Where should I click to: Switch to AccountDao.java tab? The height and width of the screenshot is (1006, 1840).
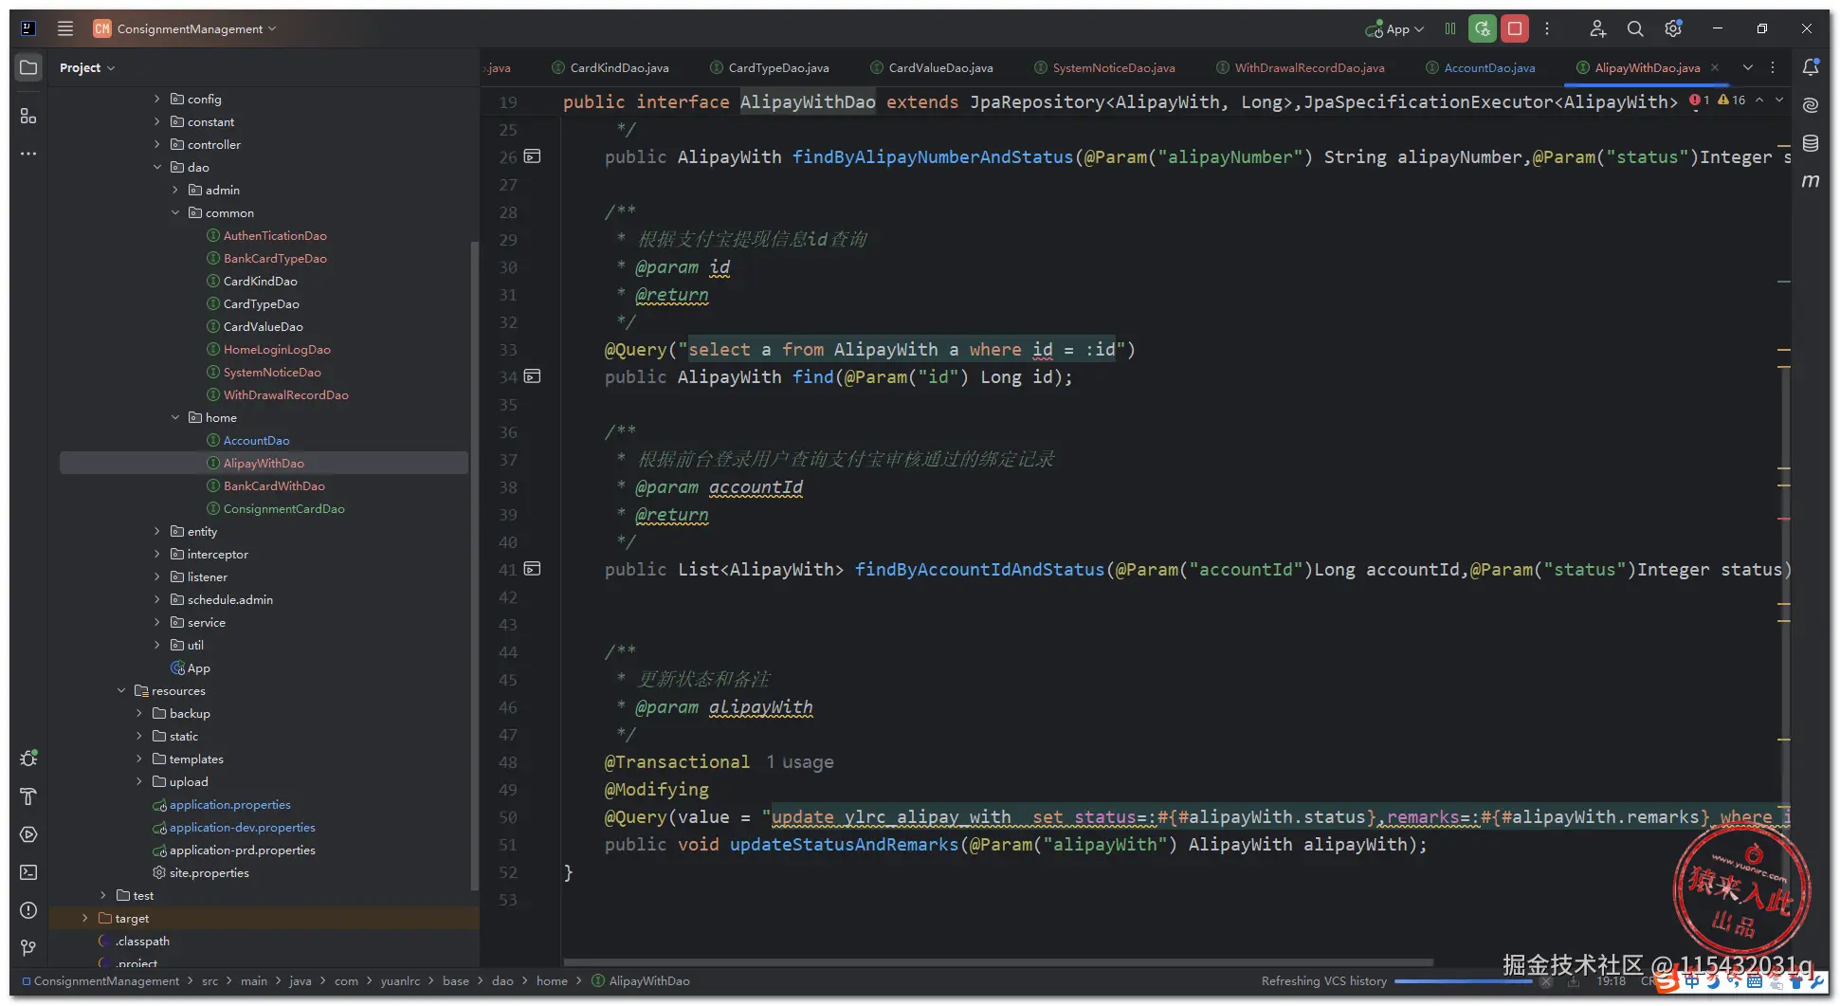(x=1481, y=67)
